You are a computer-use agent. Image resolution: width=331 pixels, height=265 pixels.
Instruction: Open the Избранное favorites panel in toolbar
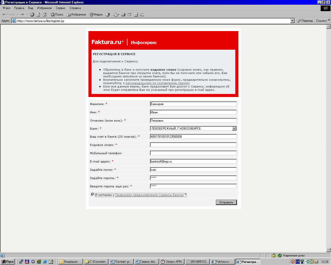(x=76, y=14)
